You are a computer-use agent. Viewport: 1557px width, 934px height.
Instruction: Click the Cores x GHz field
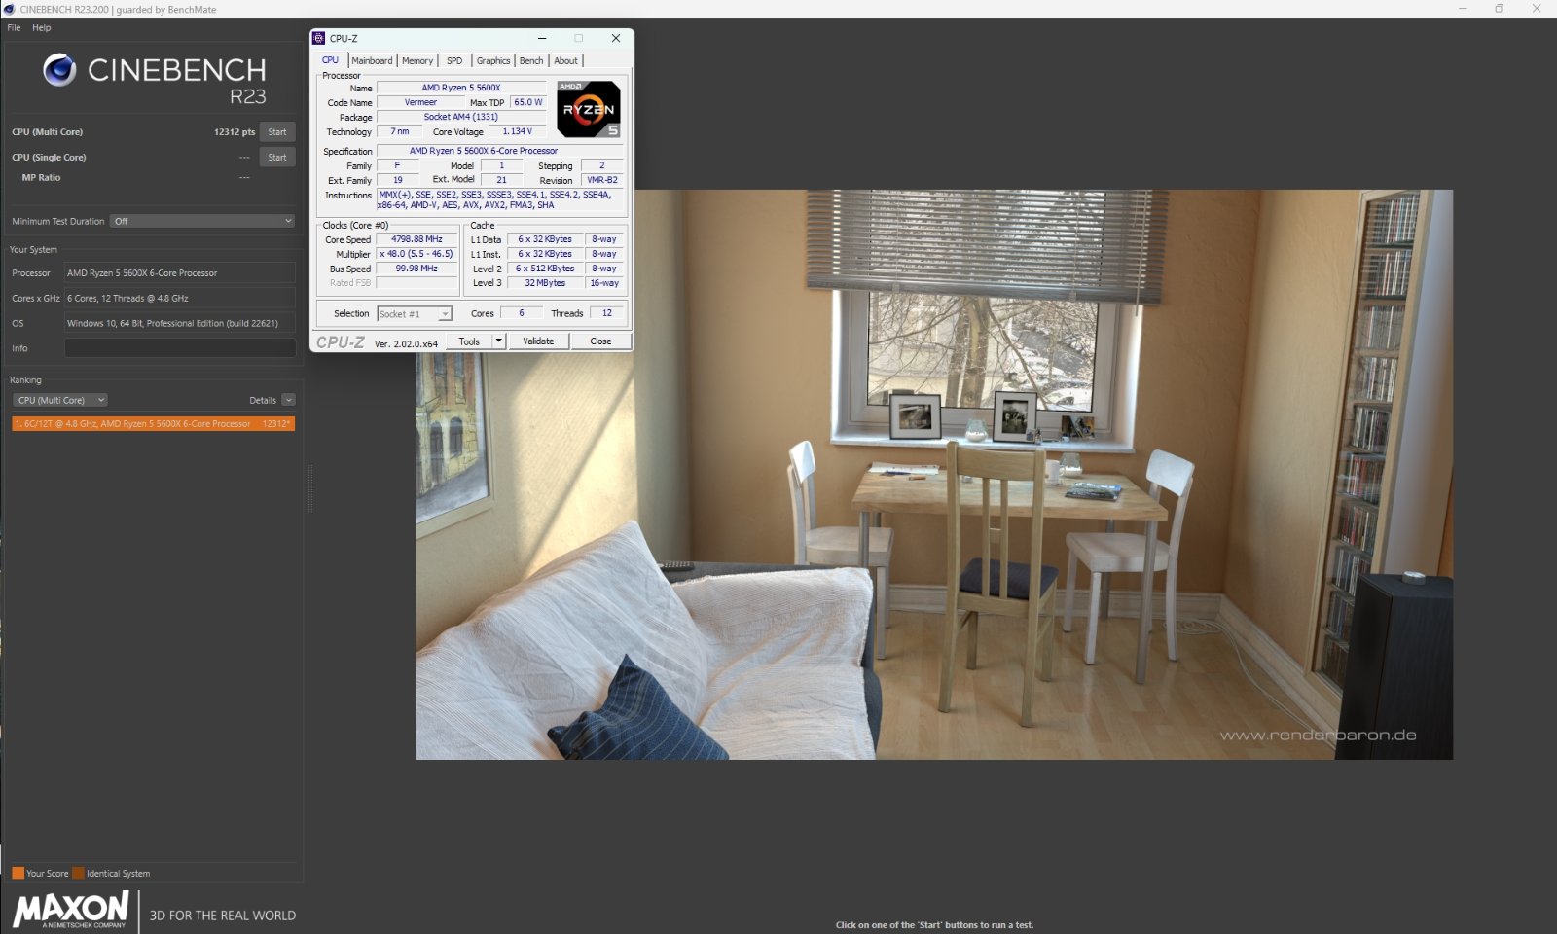[x=180, y=298]
